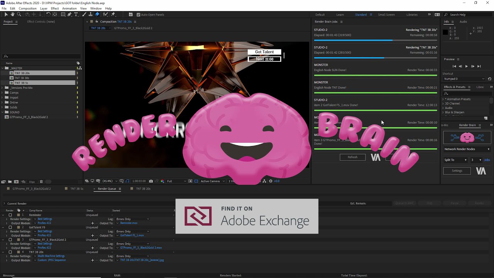This screenshot has height=278, width=494.
Task: Click the snapshot camera icon in viewer
Action: [x=151, y=181]
